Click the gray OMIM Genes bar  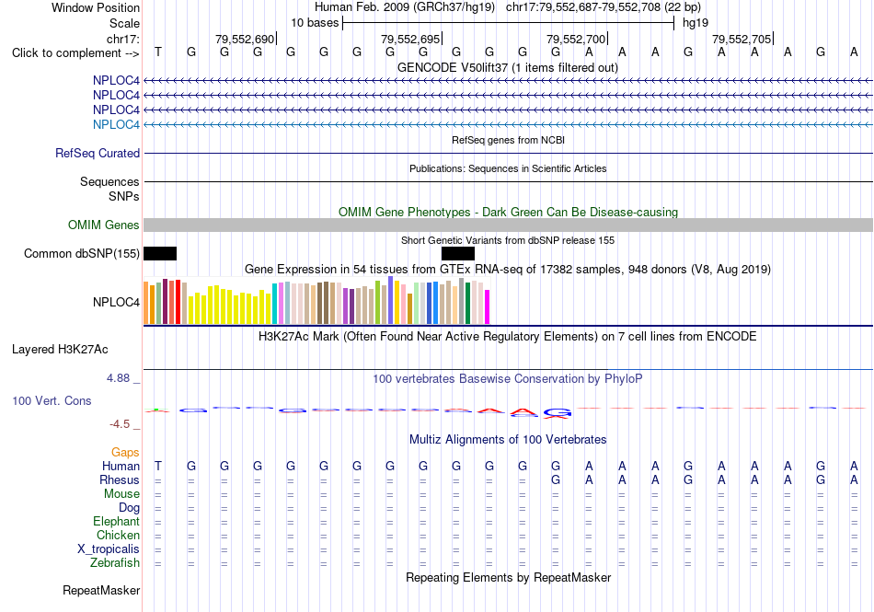pos(508,225)
